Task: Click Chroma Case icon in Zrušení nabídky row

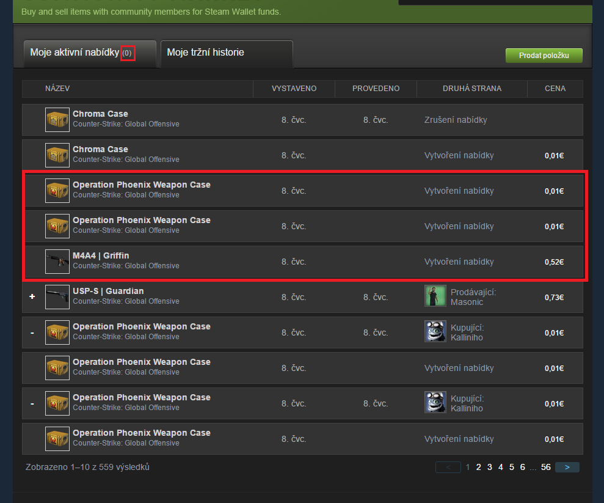Action: point(57,120)
